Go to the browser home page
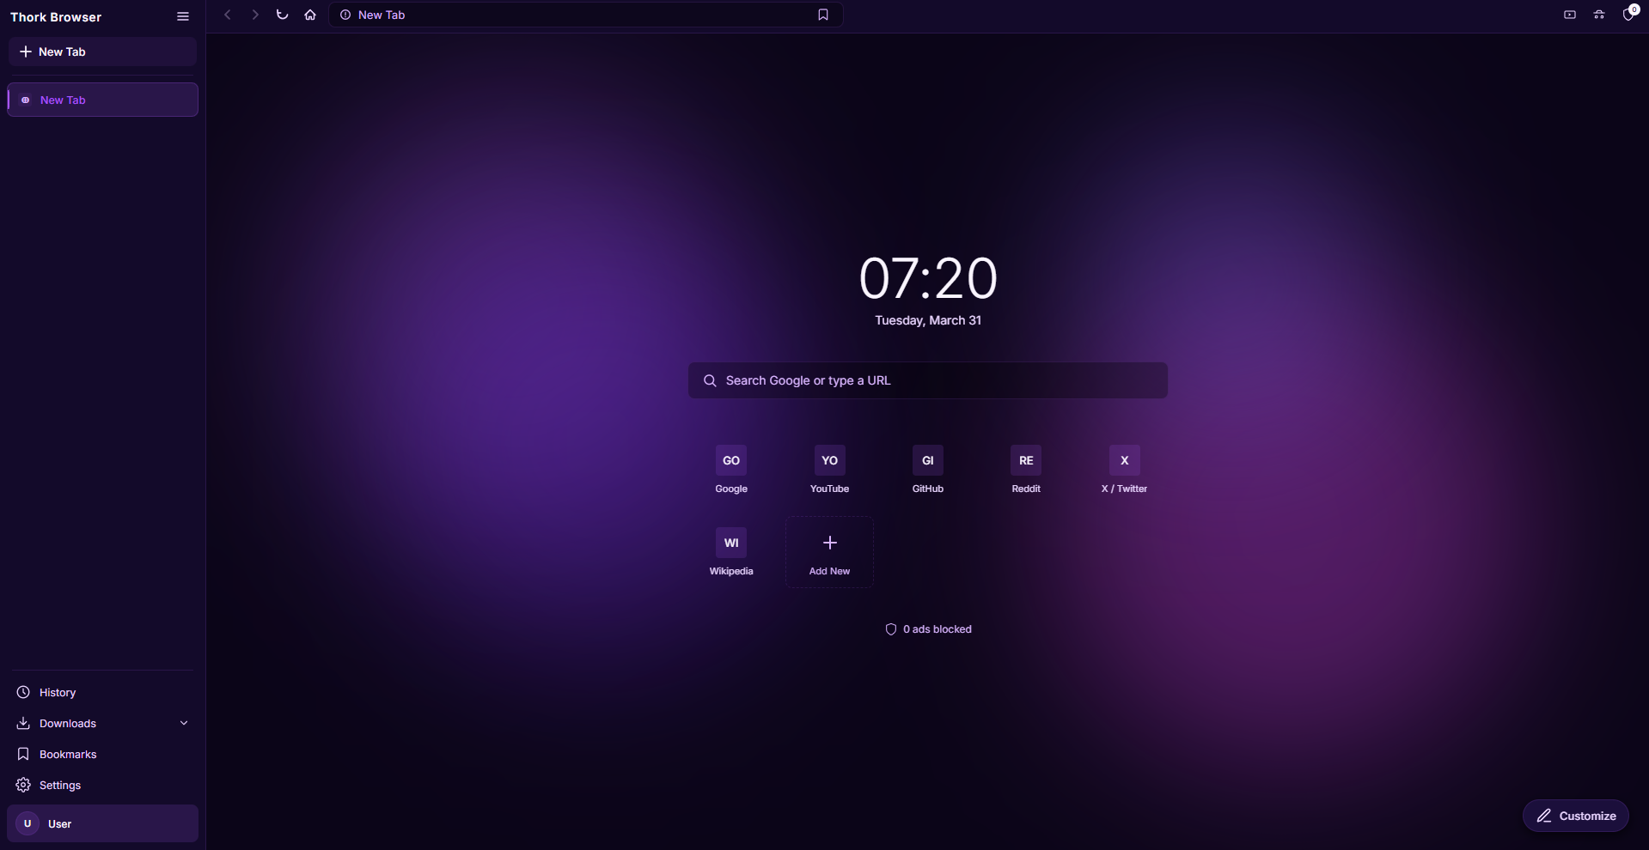 tap(310, 15)
